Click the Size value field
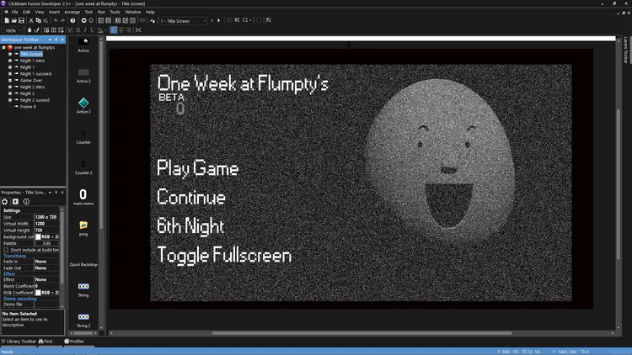The image size is (632, 355). [x=46, y=217]
